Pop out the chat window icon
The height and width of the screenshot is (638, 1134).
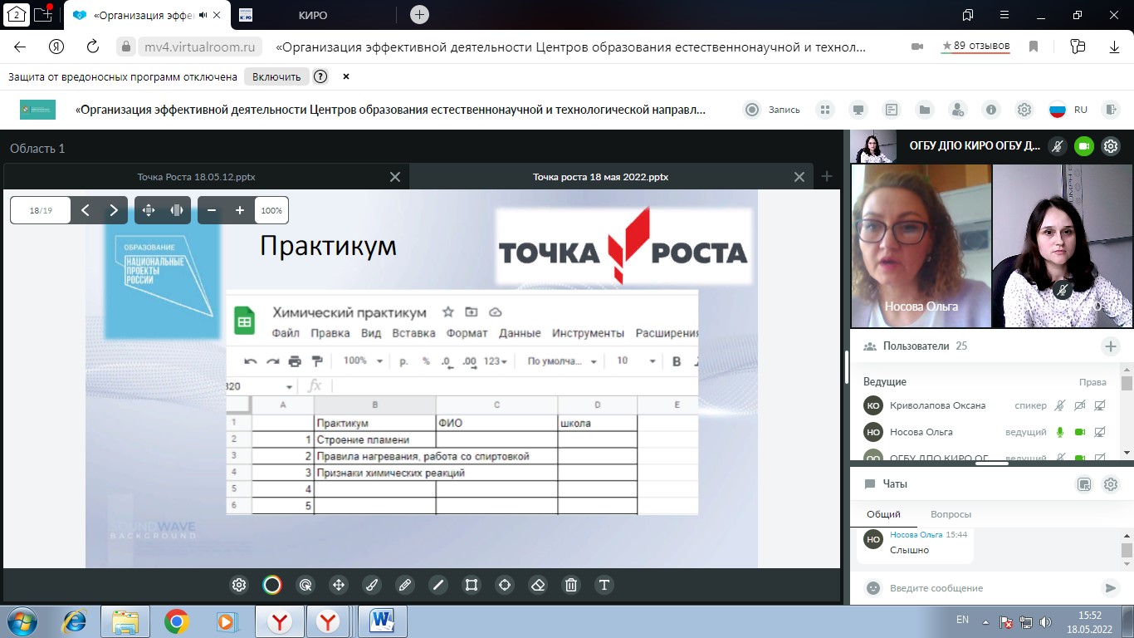point(1084,484)
